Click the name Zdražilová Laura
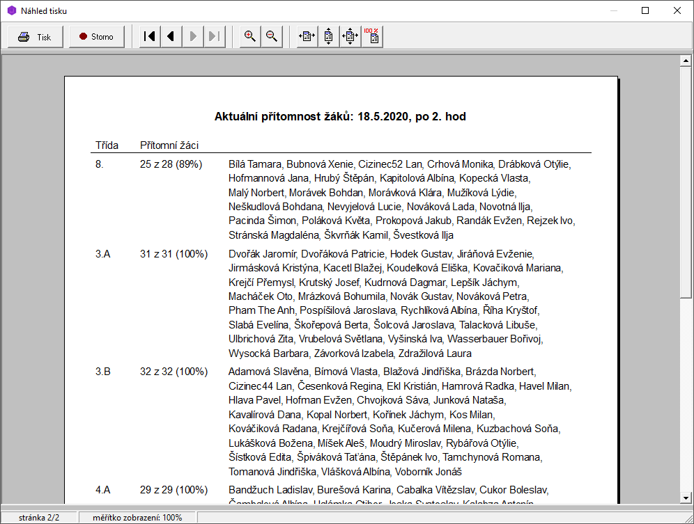This screenshot has width=694, height=524. click(435, 354)
